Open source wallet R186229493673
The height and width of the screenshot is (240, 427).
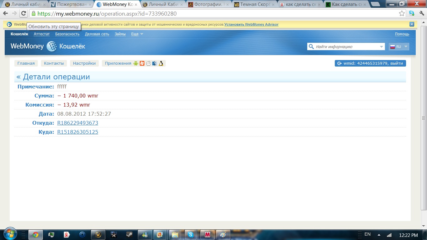78,123
